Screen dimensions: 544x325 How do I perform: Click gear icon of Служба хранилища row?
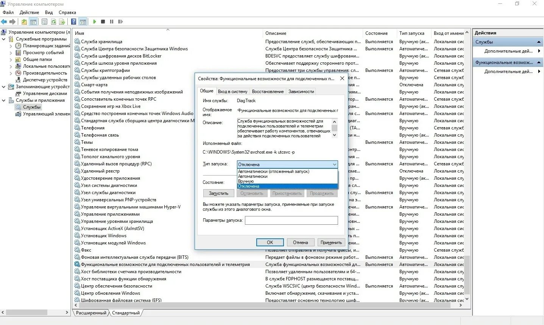(x=77, y=42)
